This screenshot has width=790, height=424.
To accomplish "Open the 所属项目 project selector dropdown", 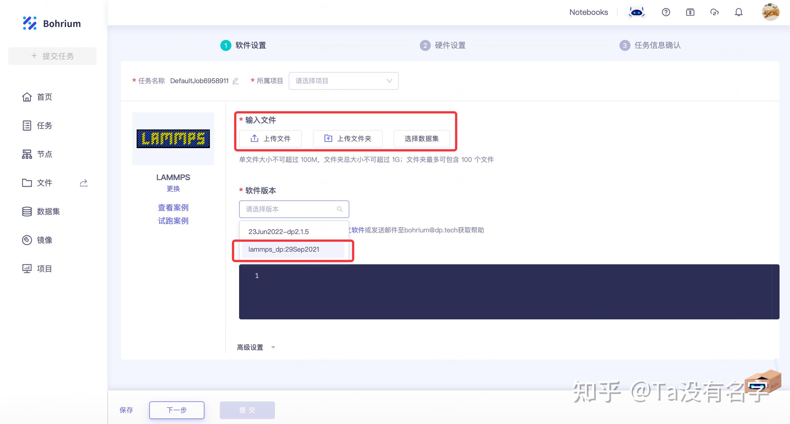I will 343,81.
